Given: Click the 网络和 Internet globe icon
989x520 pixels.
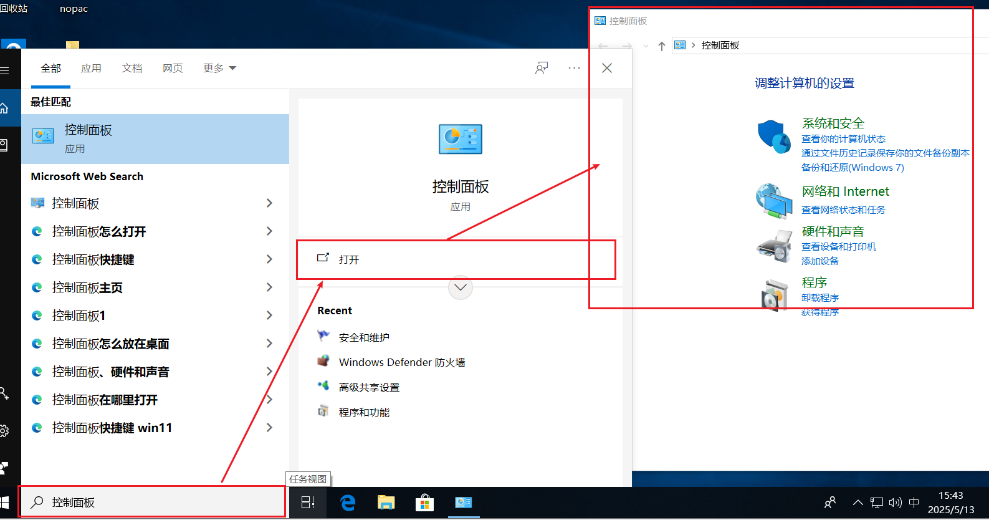Looking at the screenshot, I should (774, 201).
